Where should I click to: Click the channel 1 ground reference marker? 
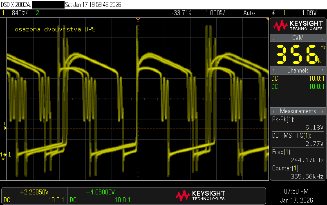[4, 155]
